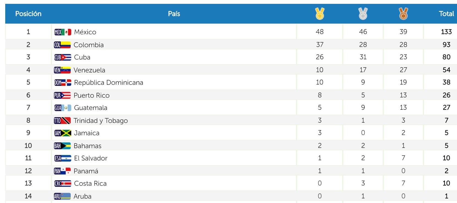
Task: Click the México flag icon
Action: click(x=63, y=32)
